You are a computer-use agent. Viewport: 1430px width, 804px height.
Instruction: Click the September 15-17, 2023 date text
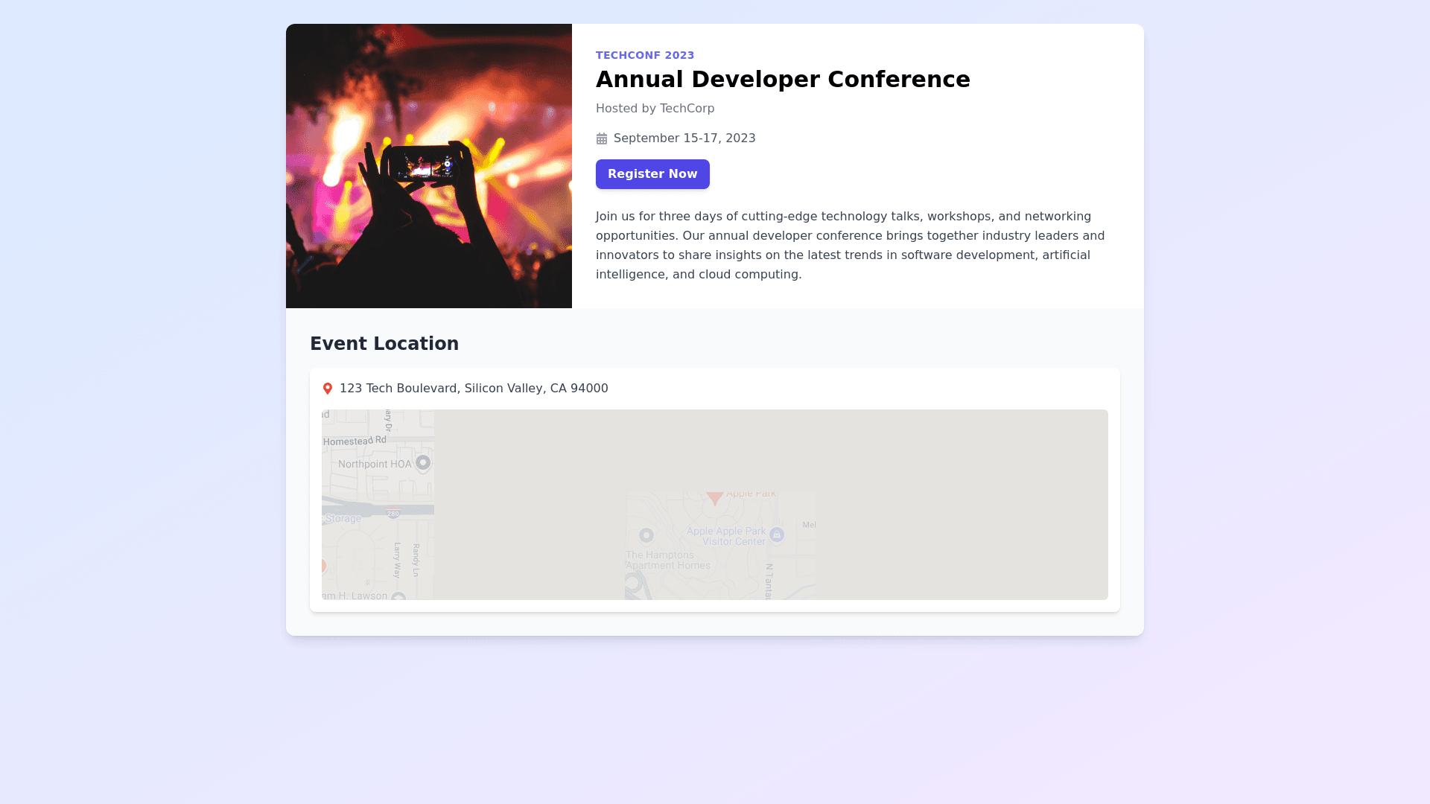(x=684, y=138)
